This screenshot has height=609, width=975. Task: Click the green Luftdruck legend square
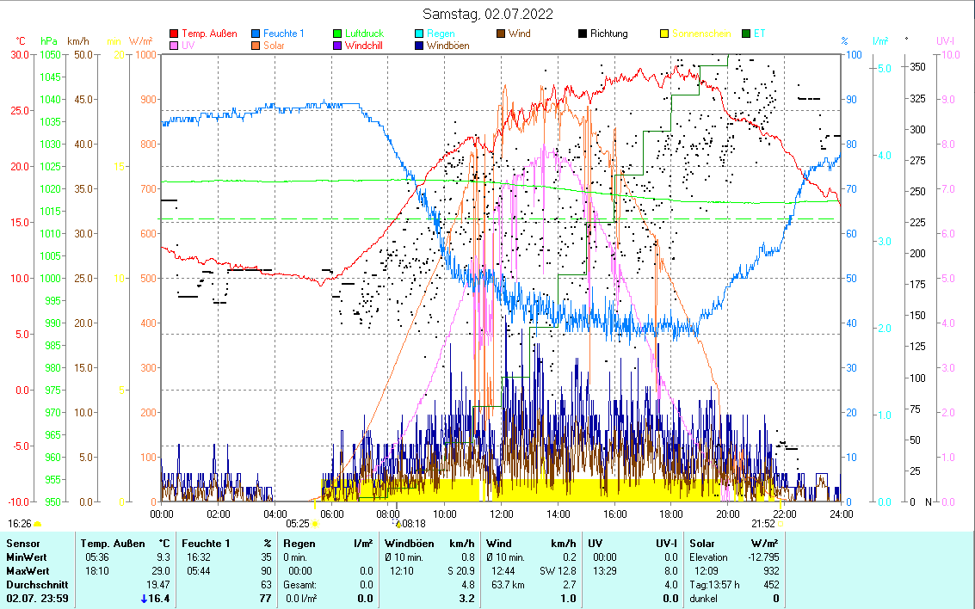click(337, 34)
